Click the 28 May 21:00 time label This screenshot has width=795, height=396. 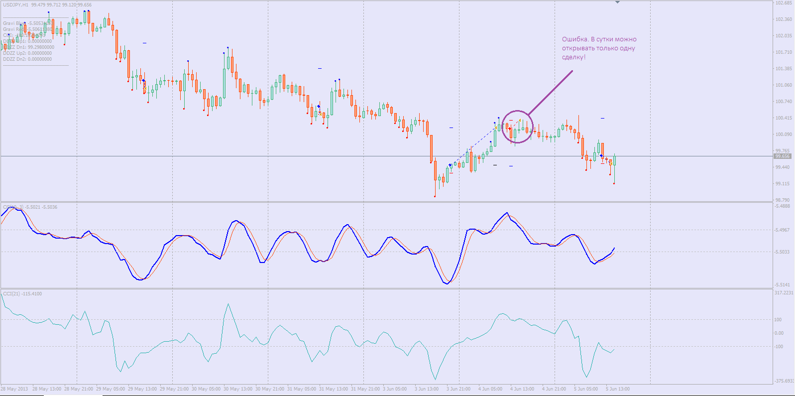(79, 389)
